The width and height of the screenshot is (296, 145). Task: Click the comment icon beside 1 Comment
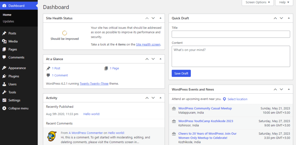tap(48, 75)
